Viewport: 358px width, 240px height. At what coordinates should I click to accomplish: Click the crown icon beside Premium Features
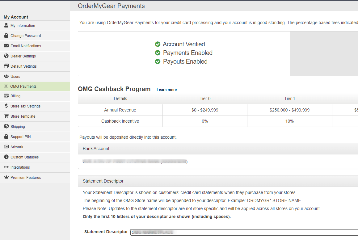coord(6,177)
